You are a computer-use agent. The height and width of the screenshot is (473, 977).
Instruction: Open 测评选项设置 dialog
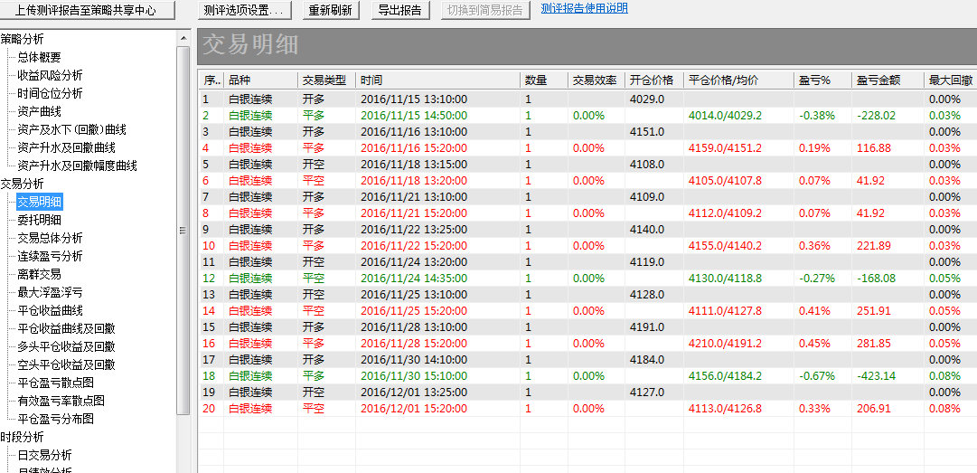(244, 10)
